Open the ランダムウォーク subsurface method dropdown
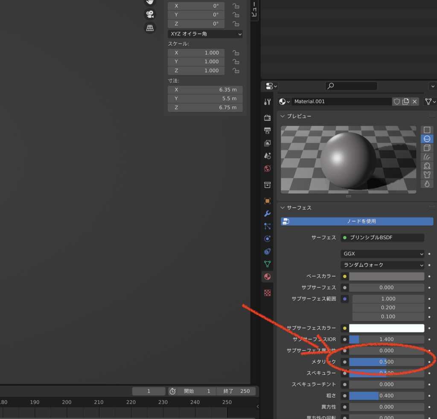The height and width of the screenshot is (419, 437). [x=383, y=265]
